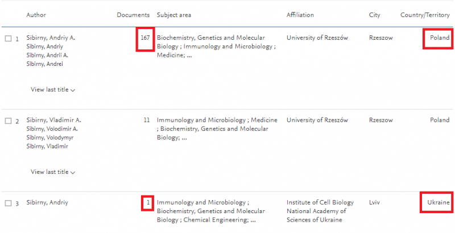455x233 pixels.
Task: Check the checkbox for result 1
Action: coord(8,39)
